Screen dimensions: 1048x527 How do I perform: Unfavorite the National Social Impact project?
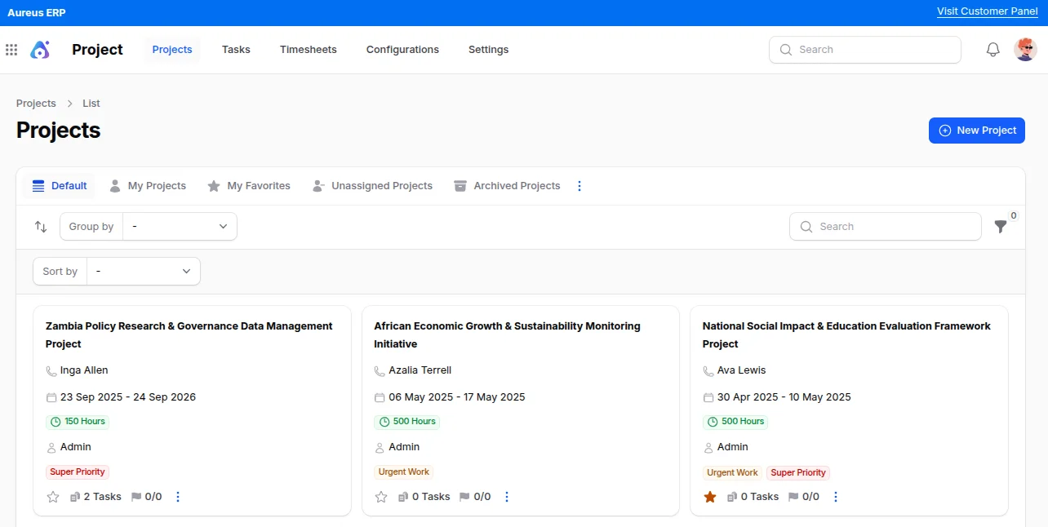[x=710, y=497]
